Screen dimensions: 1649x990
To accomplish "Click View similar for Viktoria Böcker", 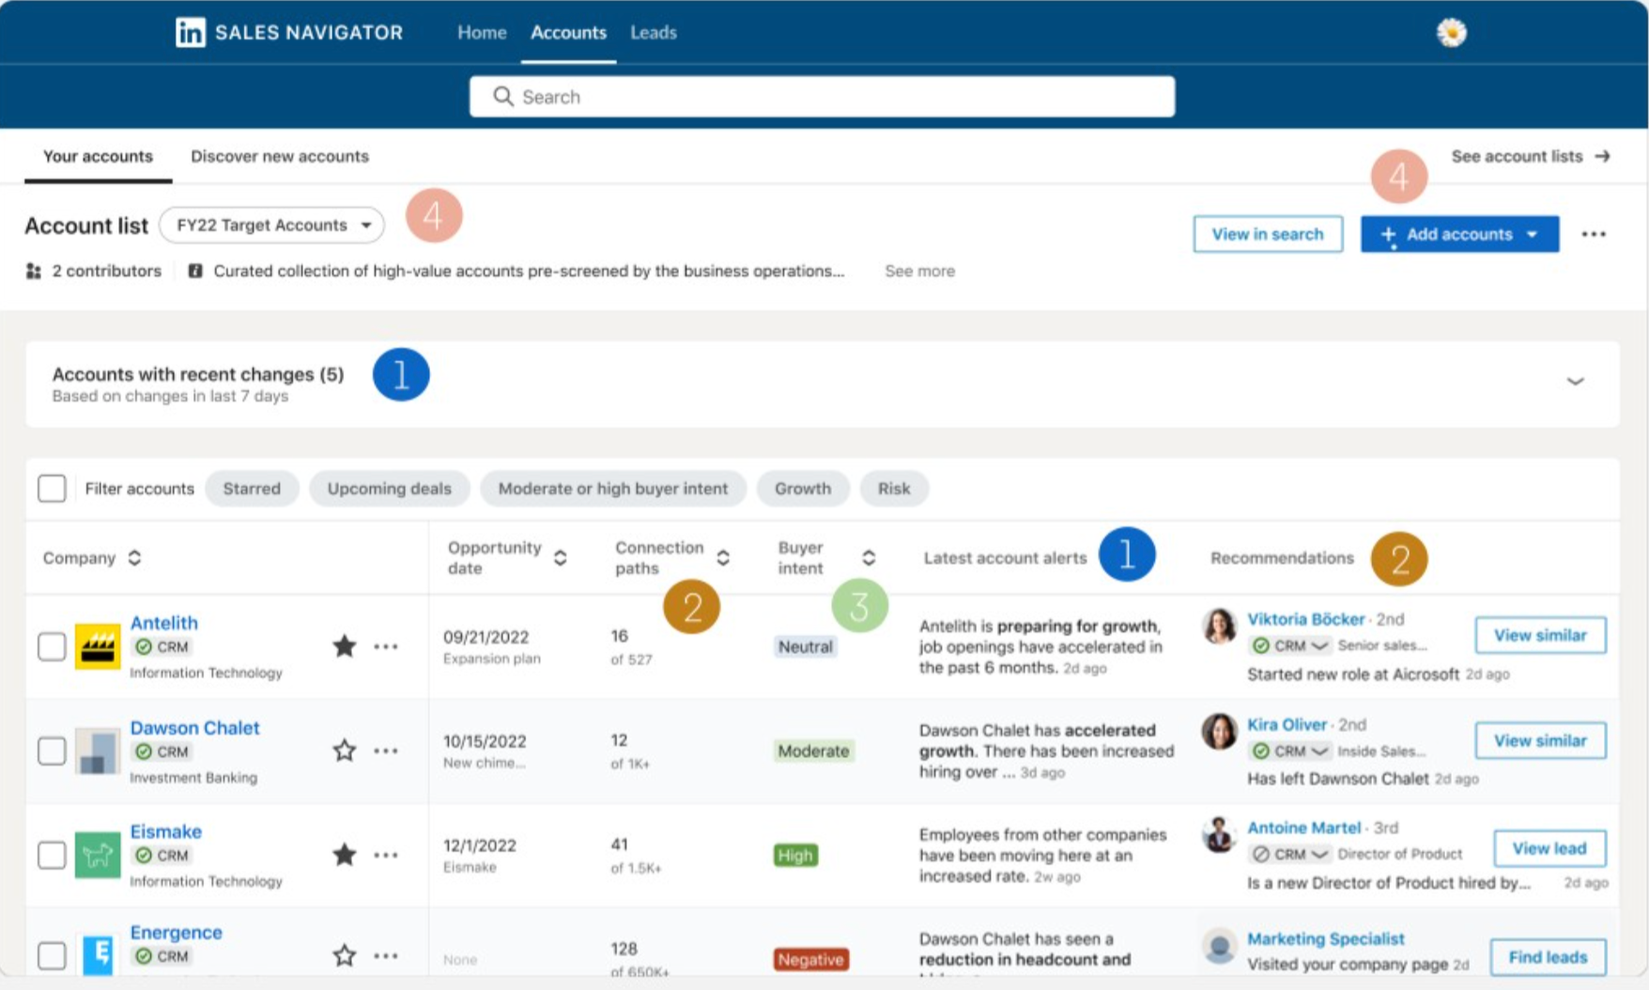I will coord(1540,635).
